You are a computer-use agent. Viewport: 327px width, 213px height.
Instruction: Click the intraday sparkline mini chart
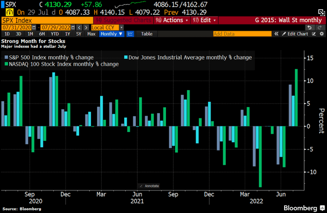(130, 4)
